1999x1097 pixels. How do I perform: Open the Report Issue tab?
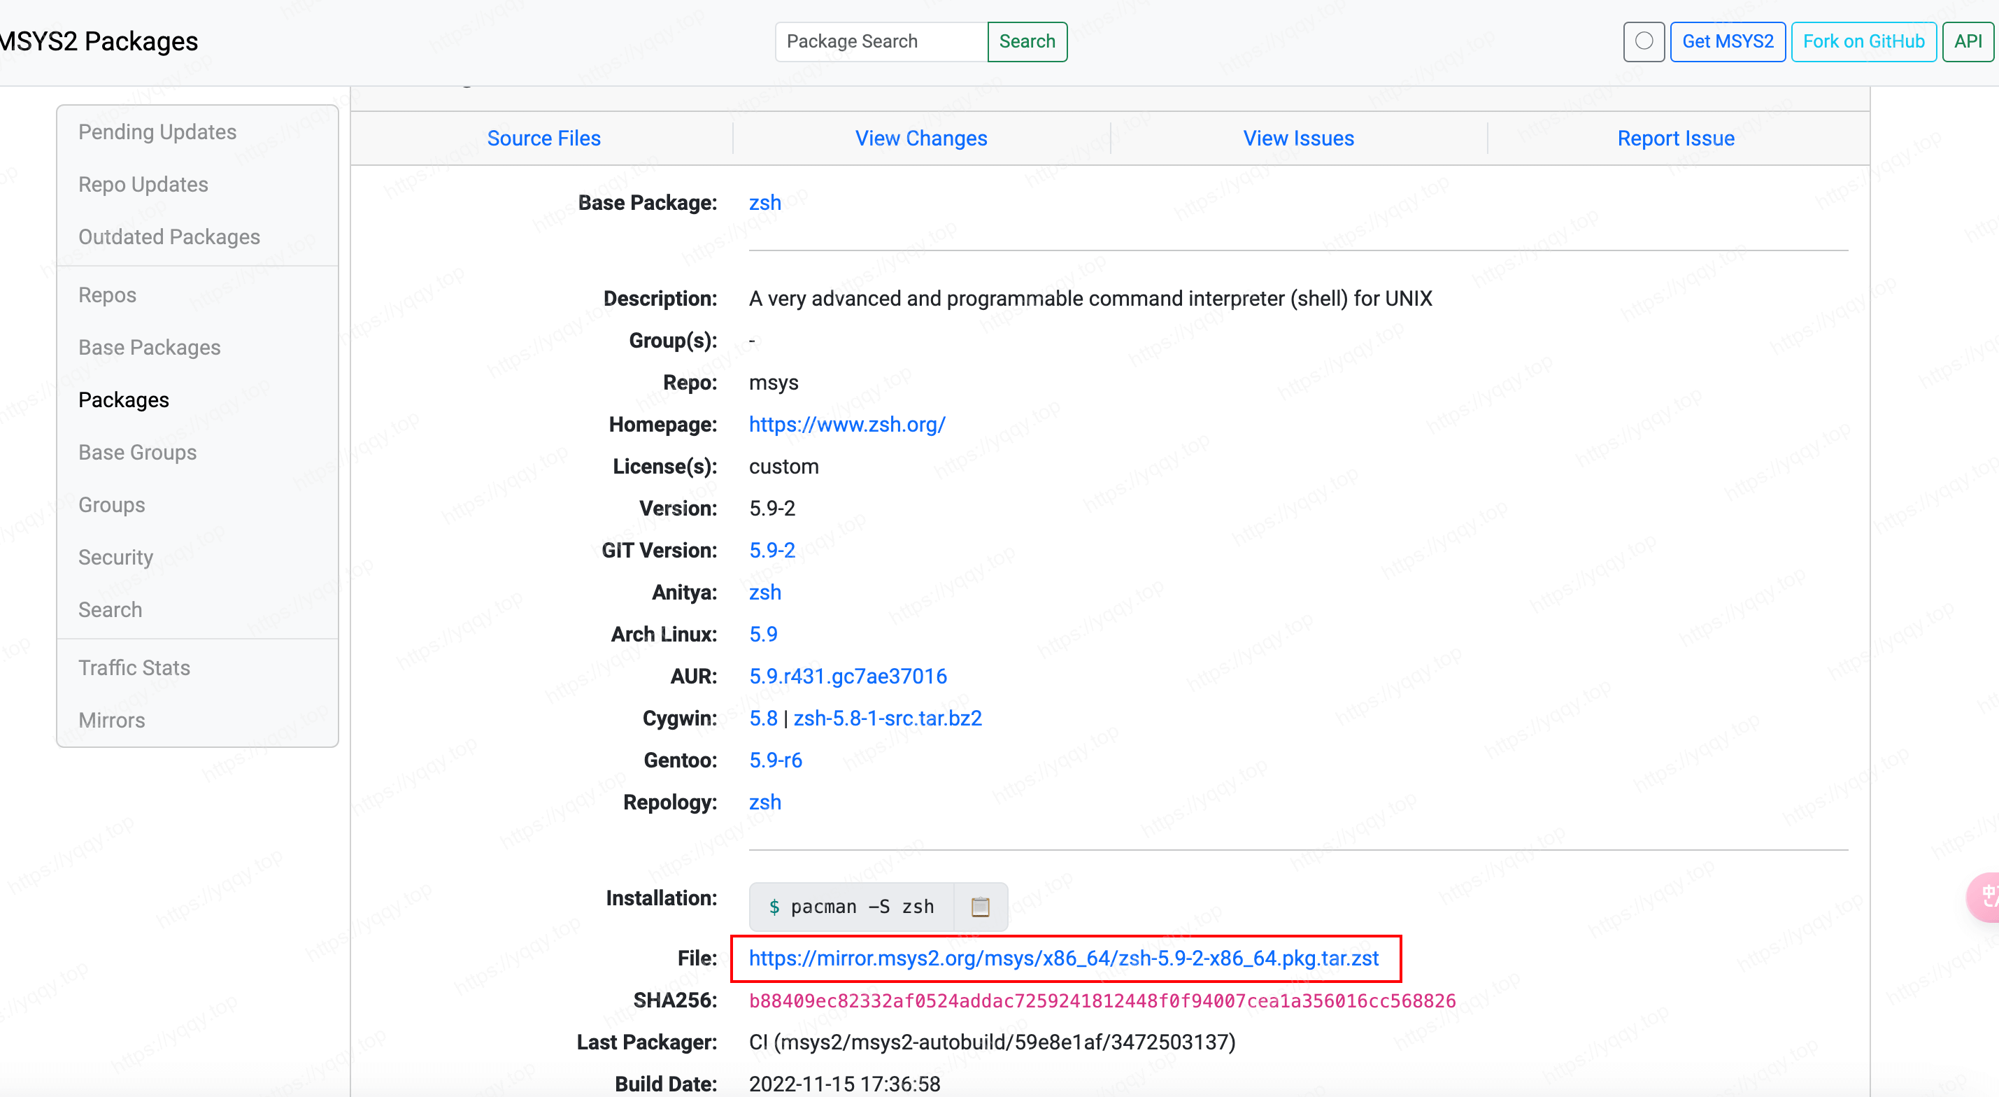(x=1675, y=139)
